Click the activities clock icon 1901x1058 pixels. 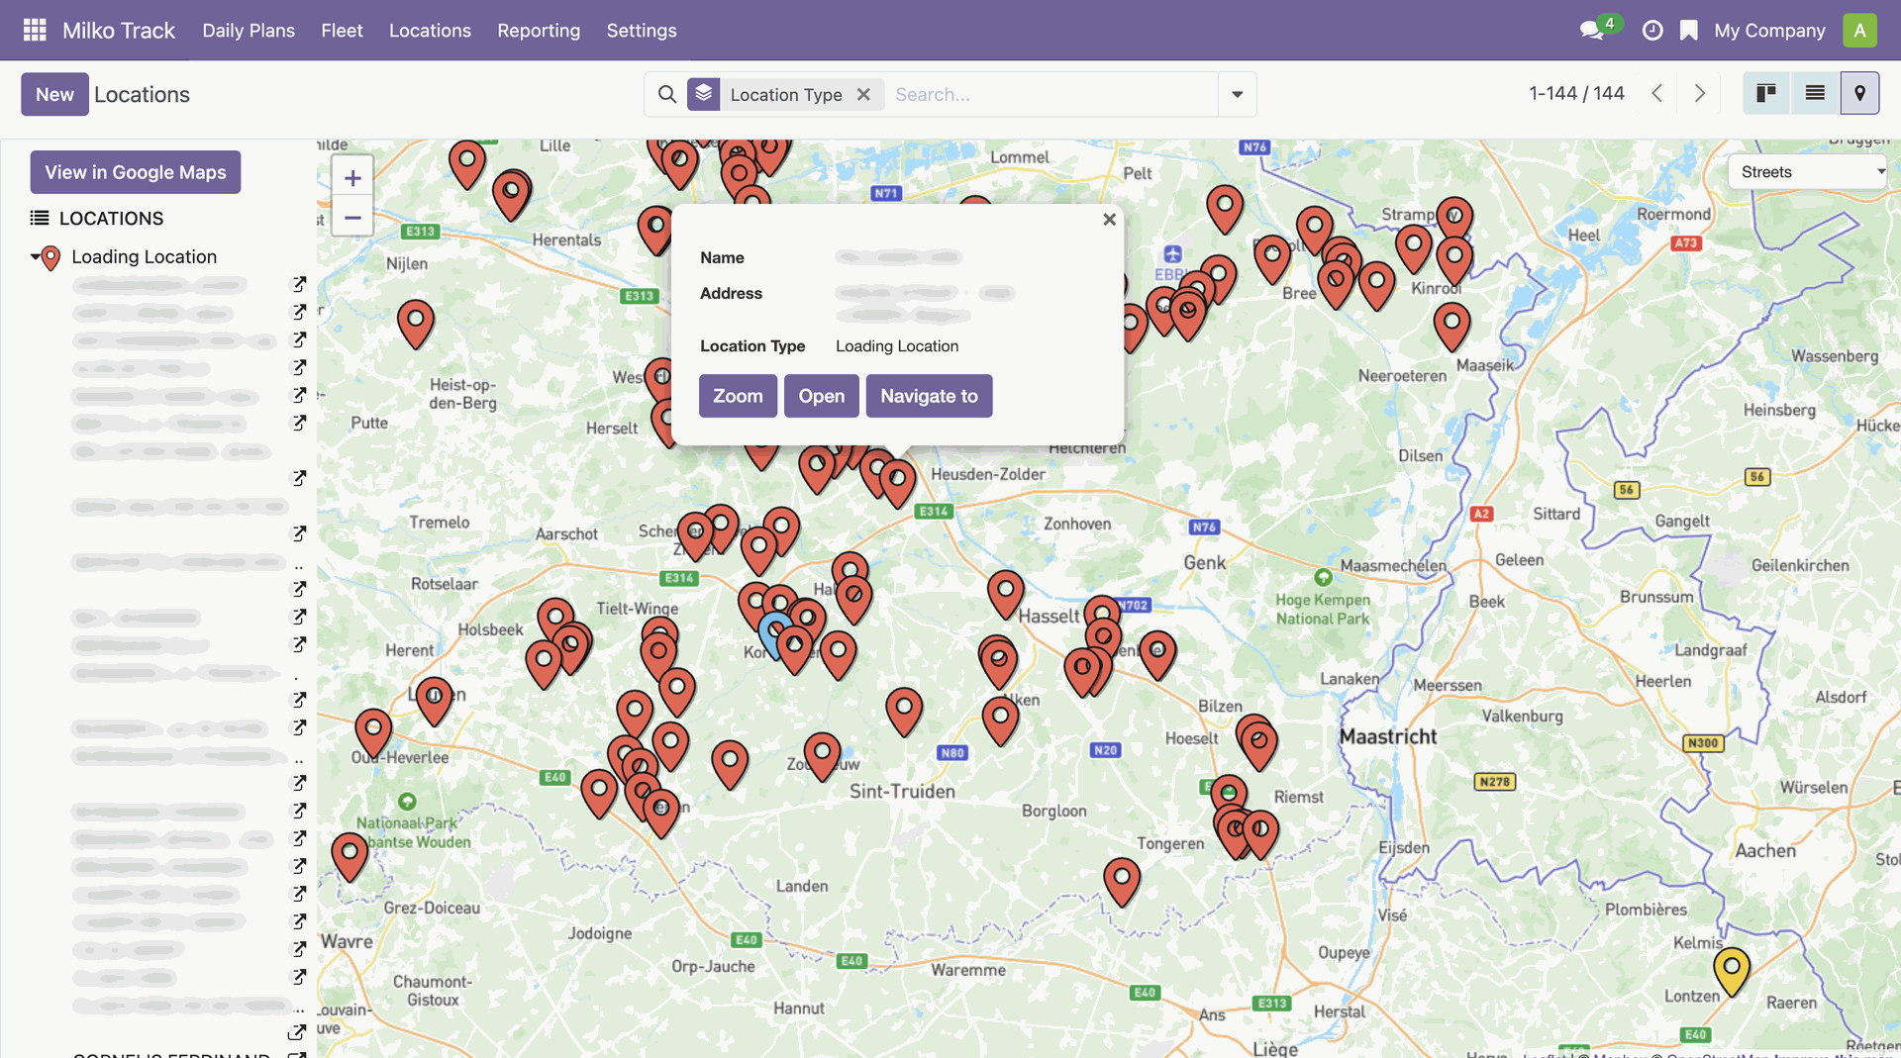1651,31
